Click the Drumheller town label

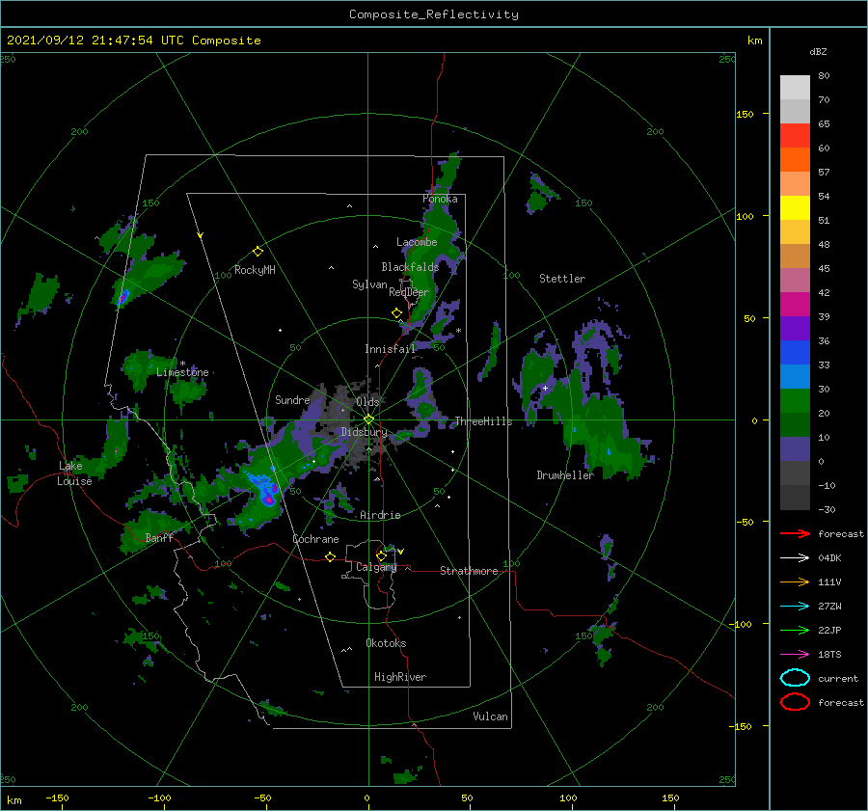(x=565, y=475)
